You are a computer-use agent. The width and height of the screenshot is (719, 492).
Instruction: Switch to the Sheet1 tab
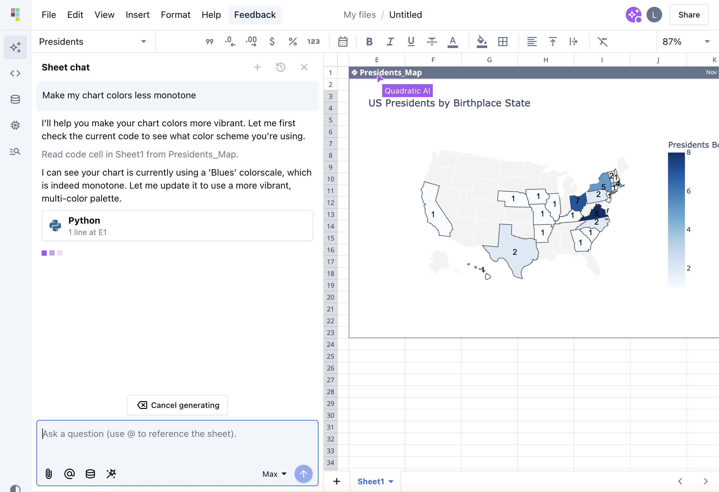tap(371, 481)
